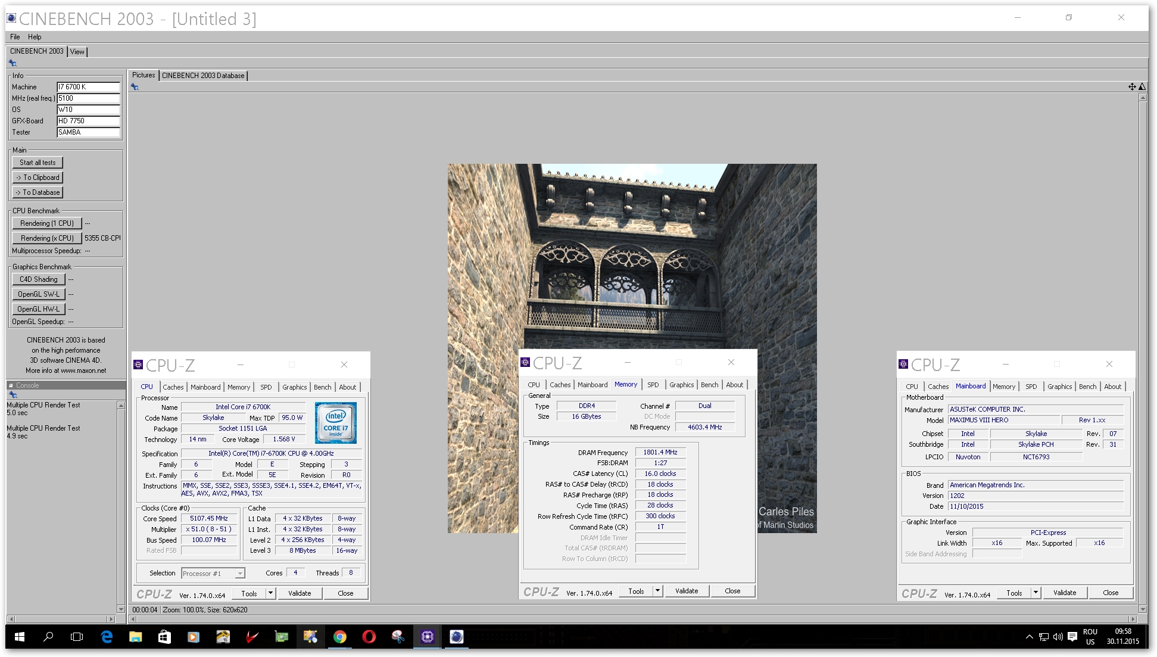
Task: Expand Tools arrow in the Memory CPU-Z window
Action: [x=657, y=591]
